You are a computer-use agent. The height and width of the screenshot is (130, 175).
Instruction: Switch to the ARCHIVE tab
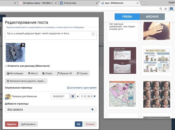pyautogui.click(x=152, y=17)
